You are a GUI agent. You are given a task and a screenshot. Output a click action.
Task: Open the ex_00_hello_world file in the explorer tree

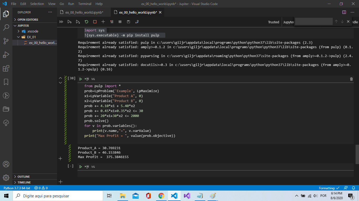point(35,43)
